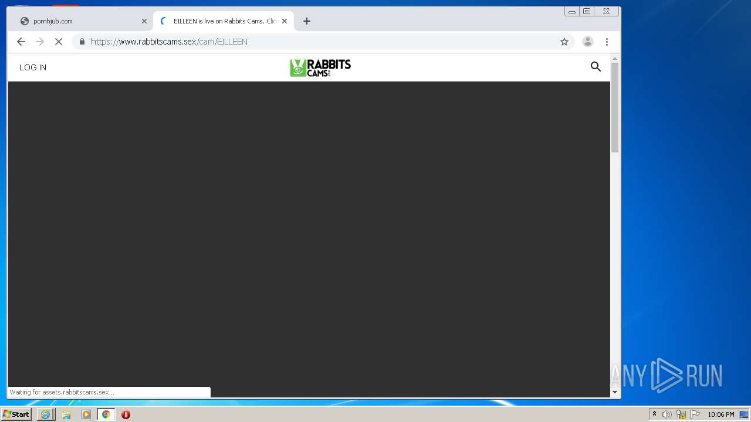Select the EILLEEN is live tab

pos(224,21)
